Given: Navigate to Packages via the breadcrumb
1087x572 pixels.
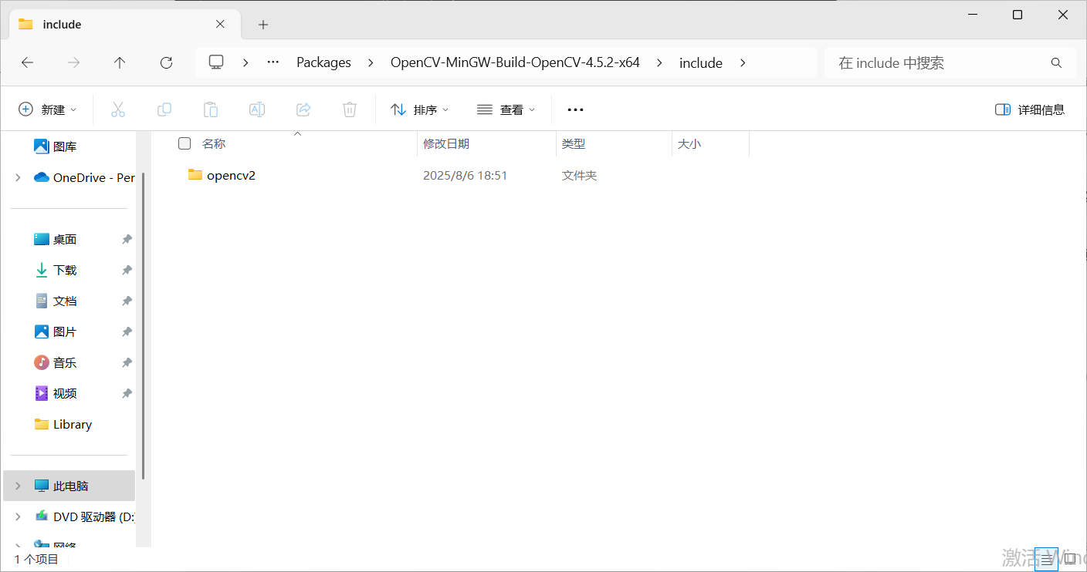Looking at the screenshot, I should tap(323, 62).
